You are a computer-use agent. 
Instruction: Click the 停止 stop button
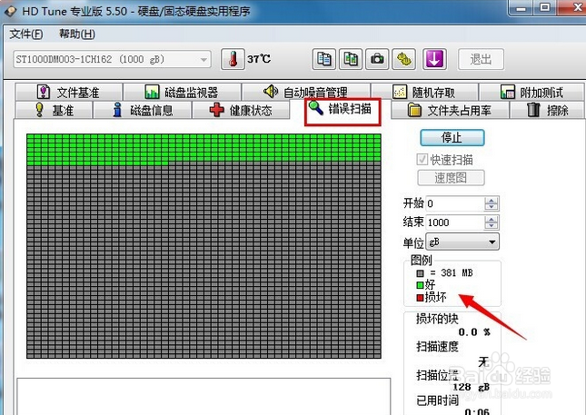coord(452,138)
